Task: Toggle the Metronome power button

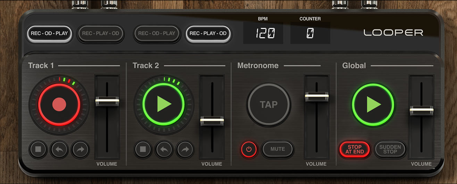Action: [x=249, y=150]
